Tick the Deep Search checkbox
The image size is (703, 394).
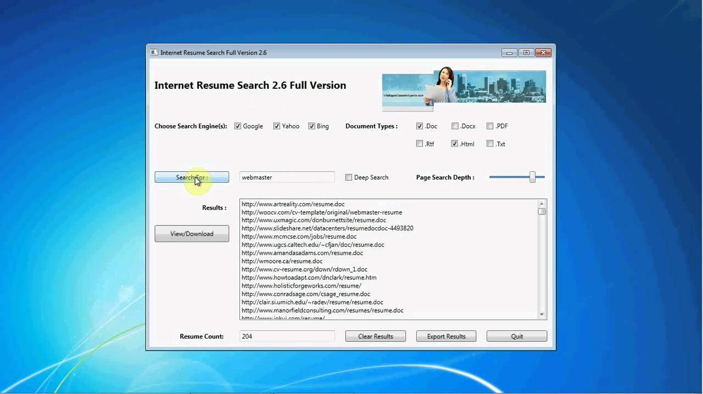tap(349, 177)
